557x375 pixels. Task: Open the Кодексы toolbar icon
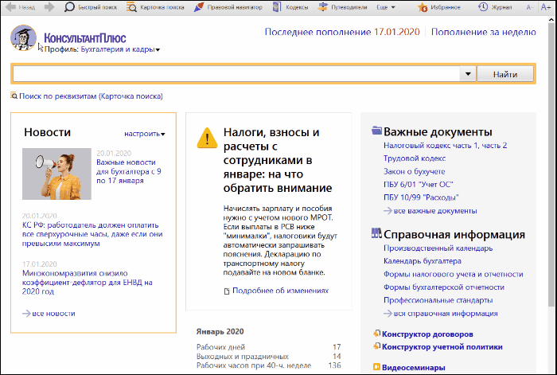[277, 7]
